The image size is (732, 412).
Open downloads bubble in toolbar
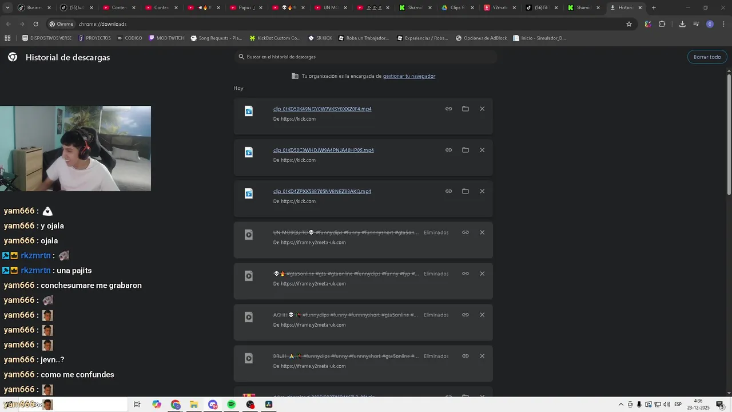coord(682,24)
